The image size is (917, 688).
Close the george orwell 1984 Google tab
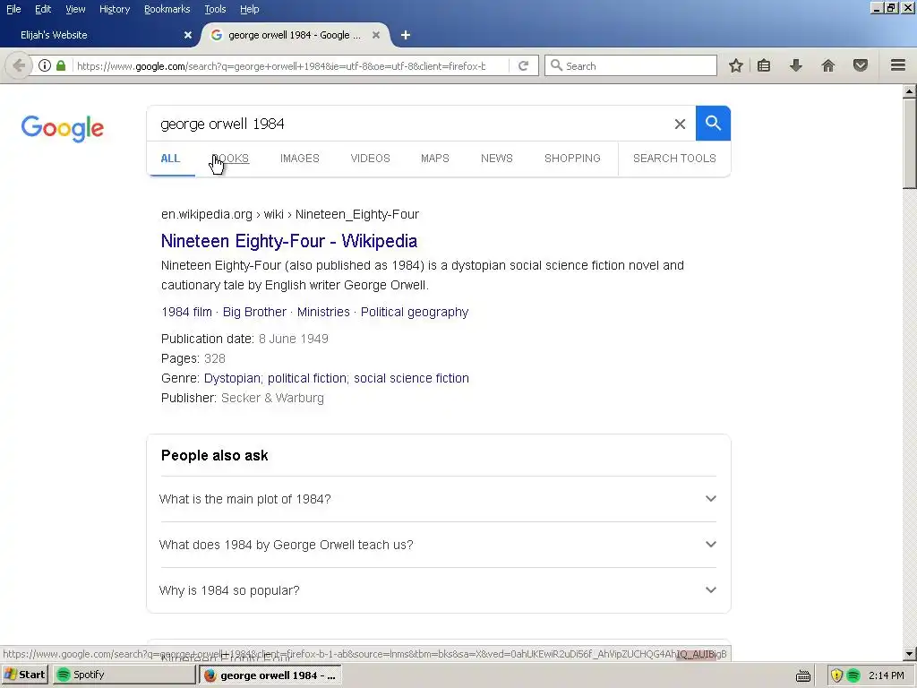[376, 35]
